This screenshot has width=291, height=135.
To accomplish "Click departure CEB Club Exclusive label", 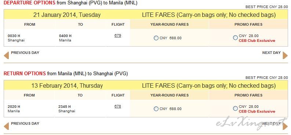I will 257,41.
